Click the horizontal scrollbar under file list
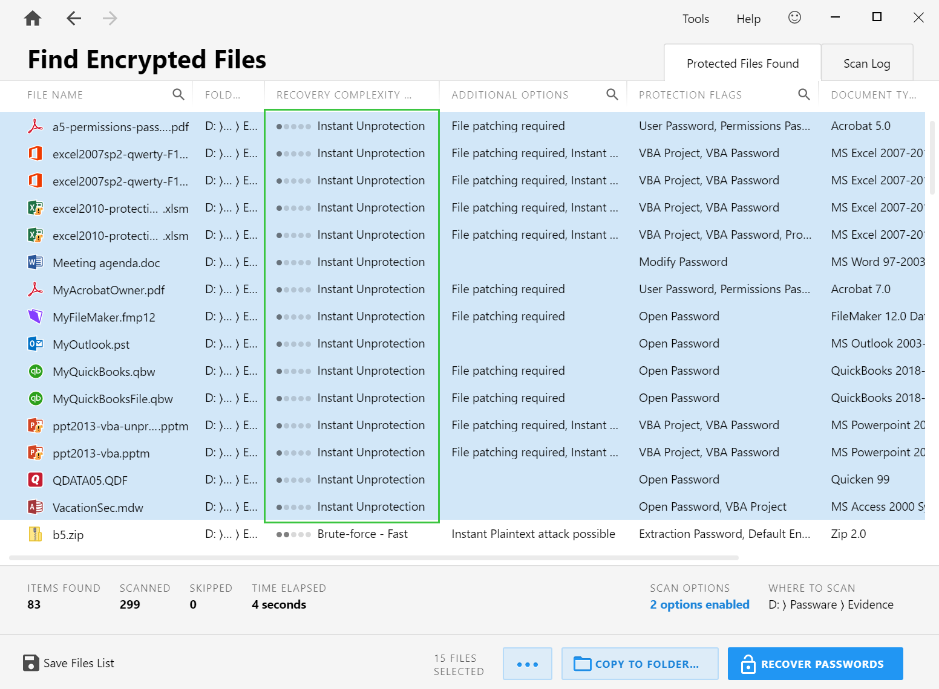Viewport: 939px width, 689px height. (x=373, y=557)
